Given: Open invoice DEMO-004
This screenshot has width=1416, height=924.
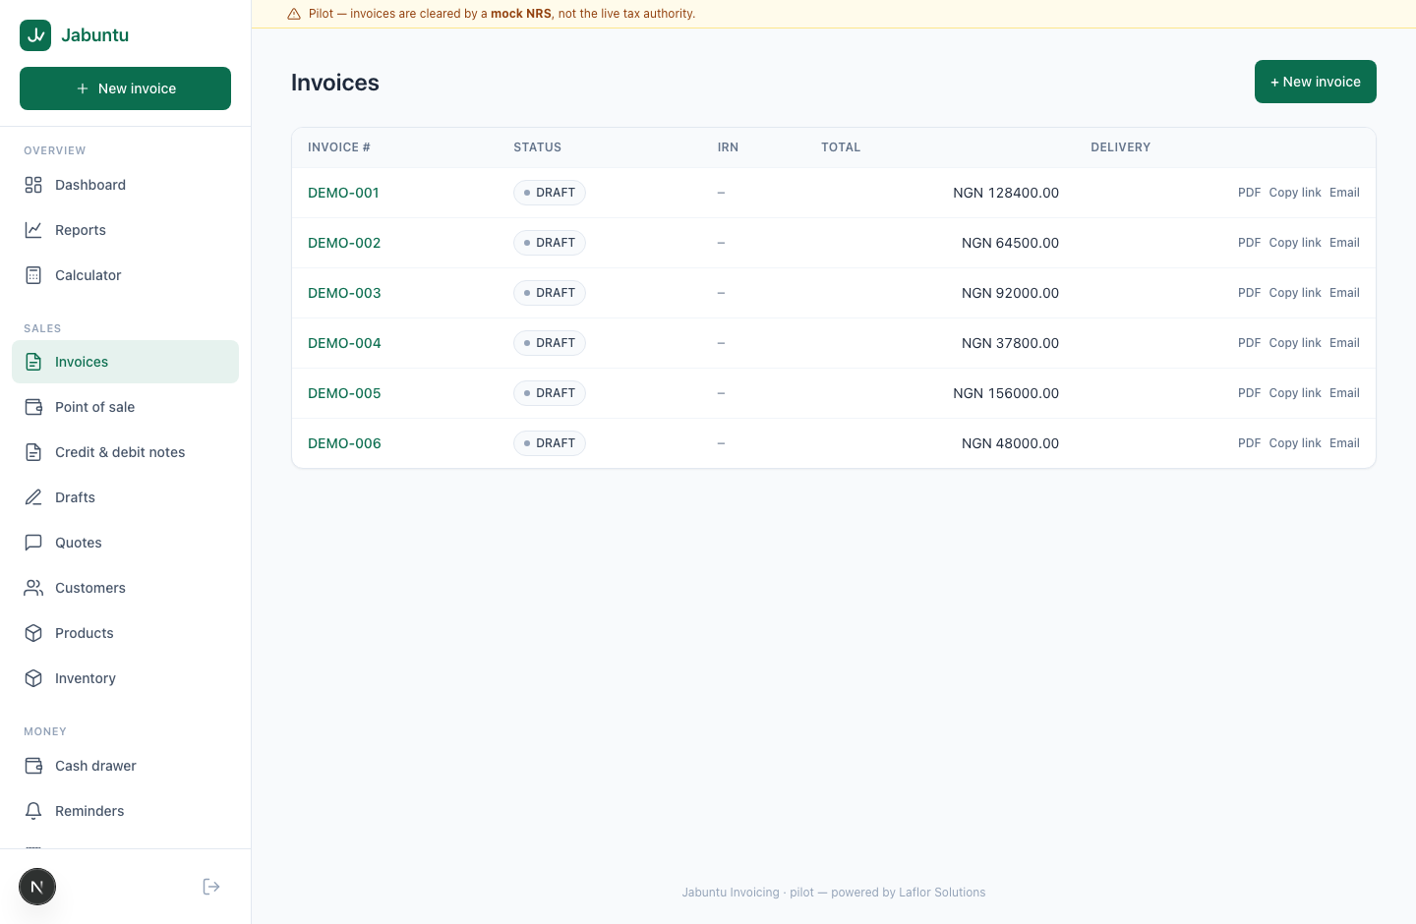Looking at the screenshot, I should point(344,343).
